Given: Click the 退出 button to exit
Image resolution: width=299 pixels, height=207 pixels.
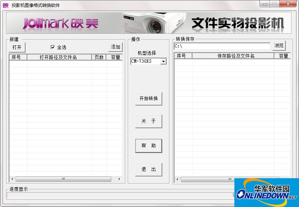Looking at the screenshot, I should coord(149,170).
